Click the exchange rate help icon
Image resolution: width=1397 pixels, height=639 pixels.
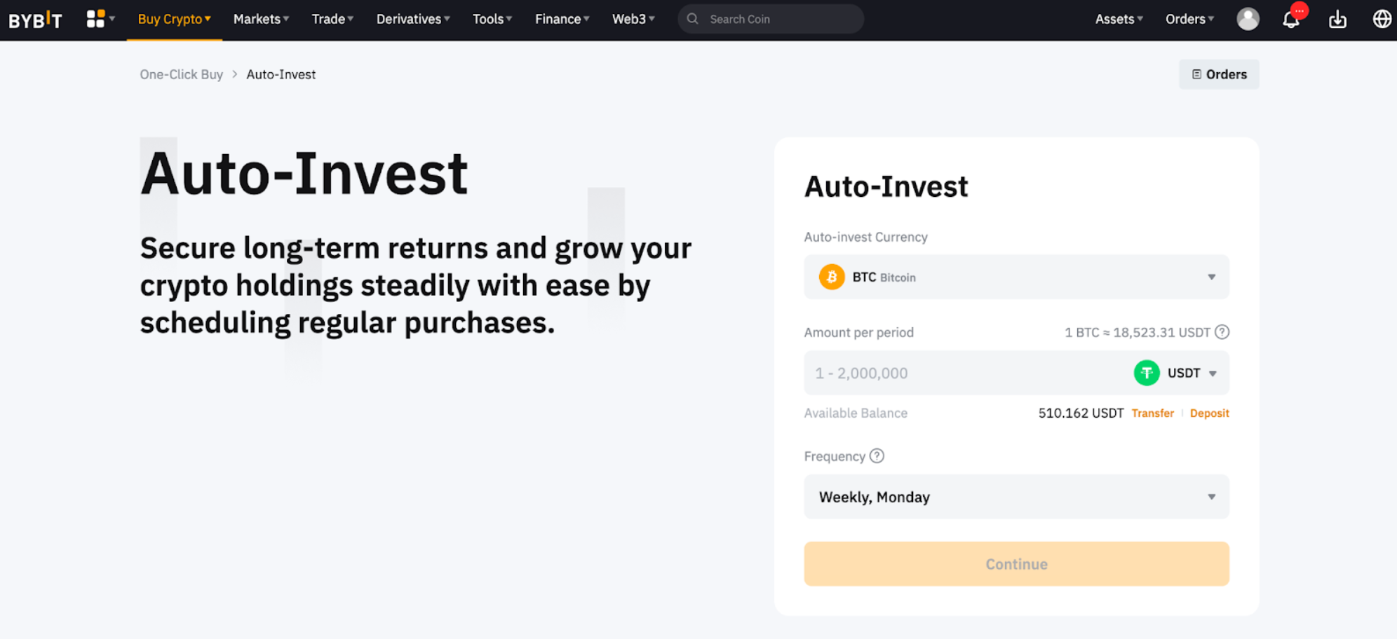tap(1222, 332)
